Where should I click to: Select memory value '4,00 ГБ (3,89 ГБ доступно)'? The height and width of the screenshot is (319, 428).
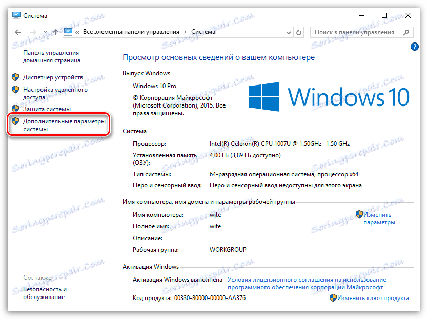coord(245,155)
